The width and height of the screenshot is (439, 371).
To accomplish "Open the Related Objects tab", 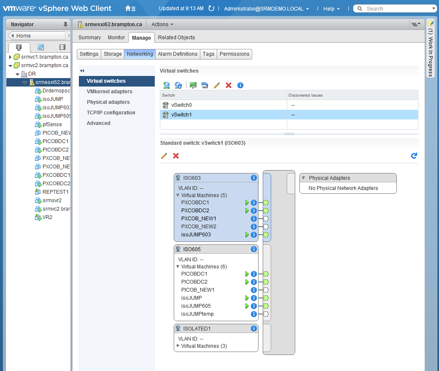I will pos(176,37).
